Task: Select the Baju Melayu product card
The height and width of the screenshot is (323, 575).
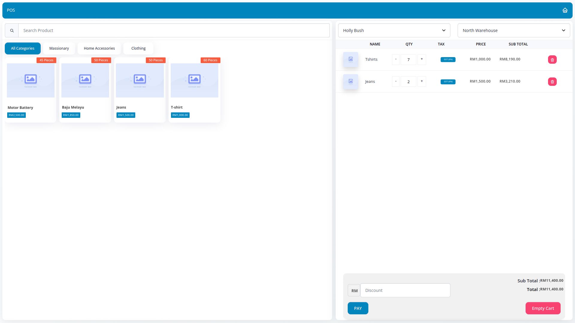Action: 85,90
